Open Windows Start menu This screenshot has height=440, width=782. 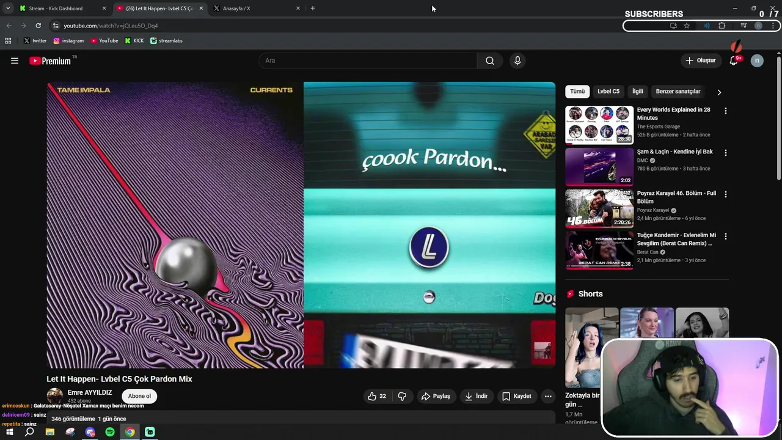10,432
